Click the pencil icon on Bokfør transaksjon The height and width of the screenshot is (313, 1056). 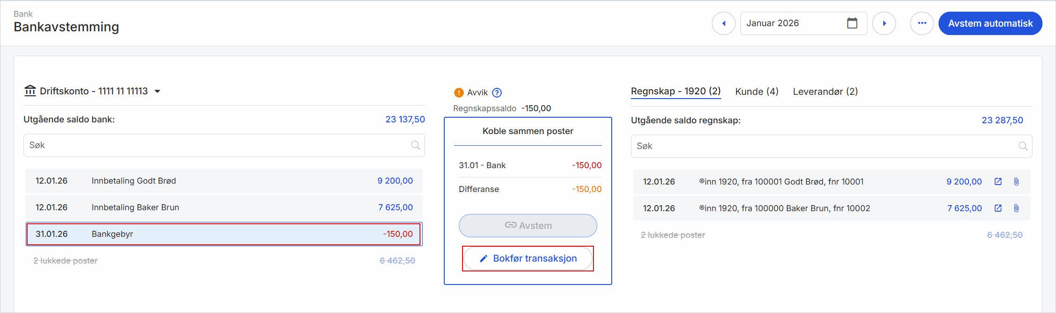click(484, 258)
